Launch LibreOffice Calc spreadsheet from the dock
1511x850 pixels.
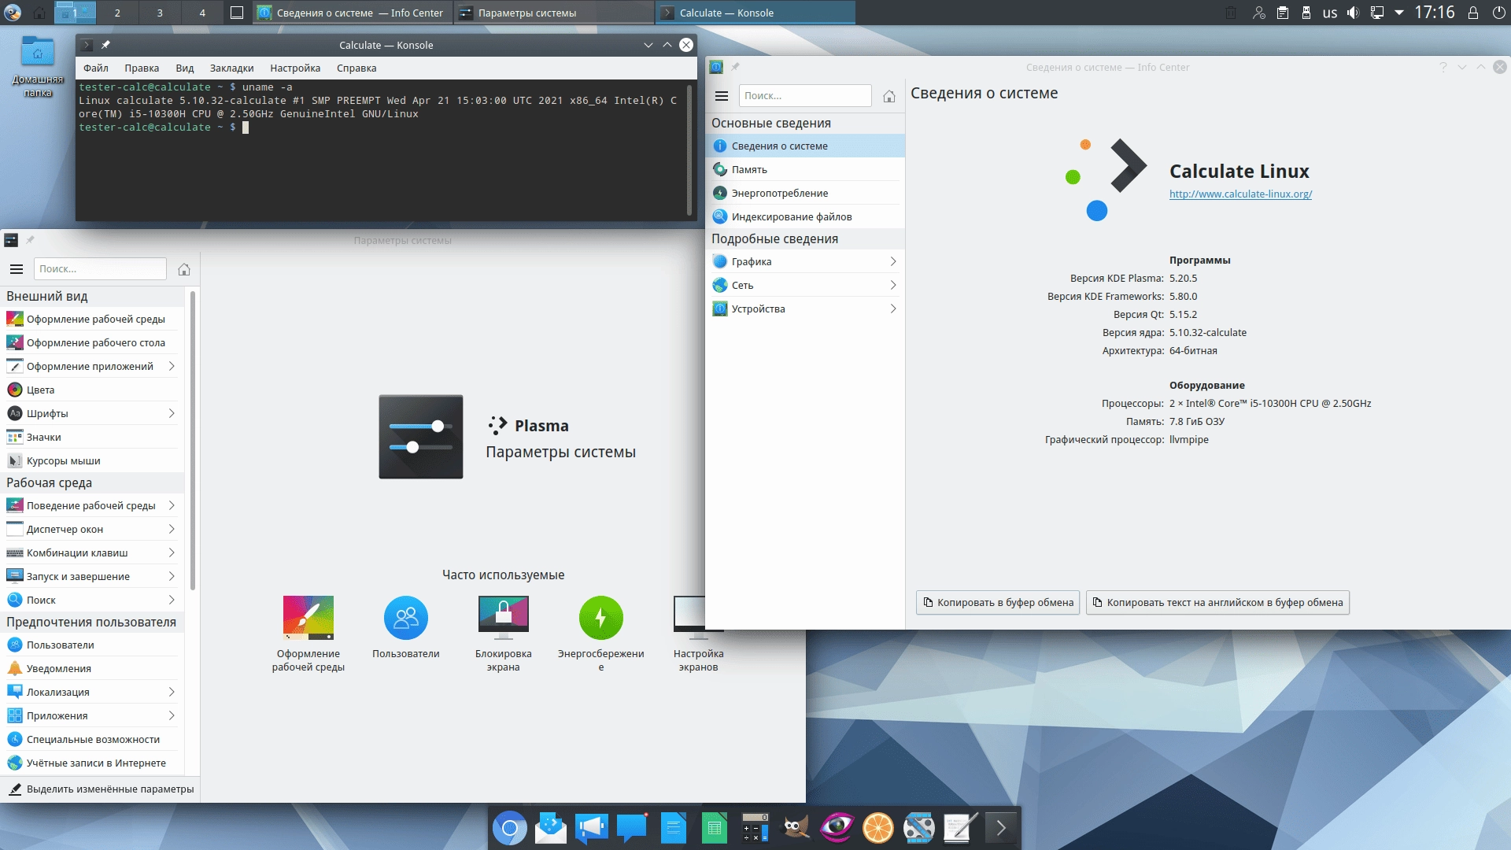tap(714, 828)
